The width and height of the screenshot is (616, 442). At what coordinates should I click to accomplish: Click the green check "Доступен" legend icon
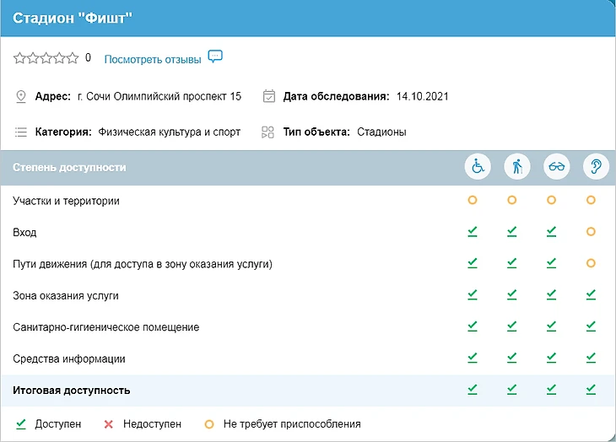click(20, 423)
